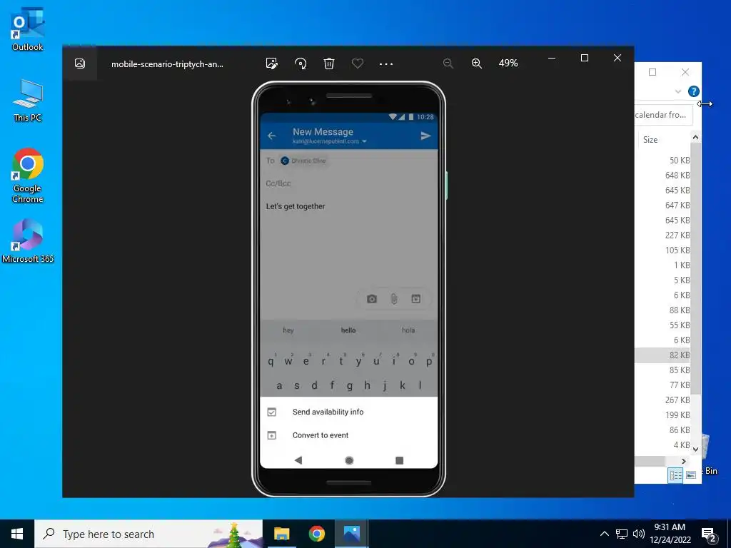Switch Explorer to Large icons view
Viewport: 731px width, 548px height.
tap(691, 475)
